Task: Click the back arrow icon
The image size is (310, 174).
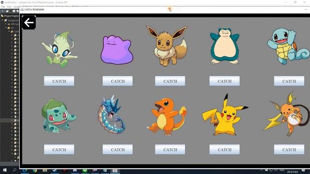Action: click(x=29, y=23)
